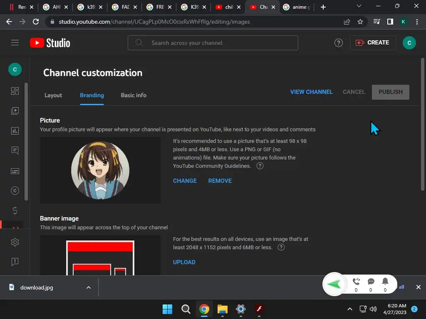
Task: Click the Flash app icon in taskbar
Action: pyautogui.click(x=259, y=309)
